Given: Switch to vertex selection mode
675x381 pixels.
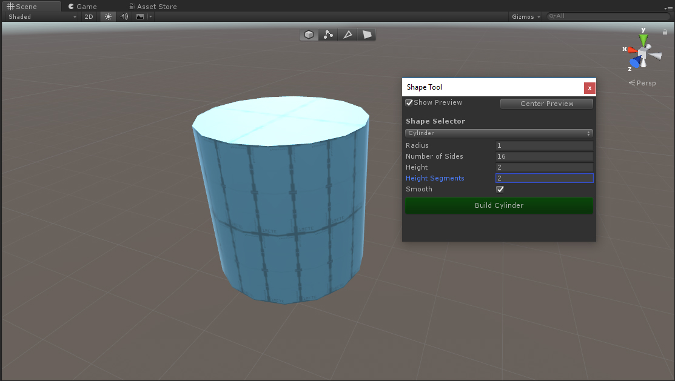Looking at the screenshot, I should coord(328,35).
